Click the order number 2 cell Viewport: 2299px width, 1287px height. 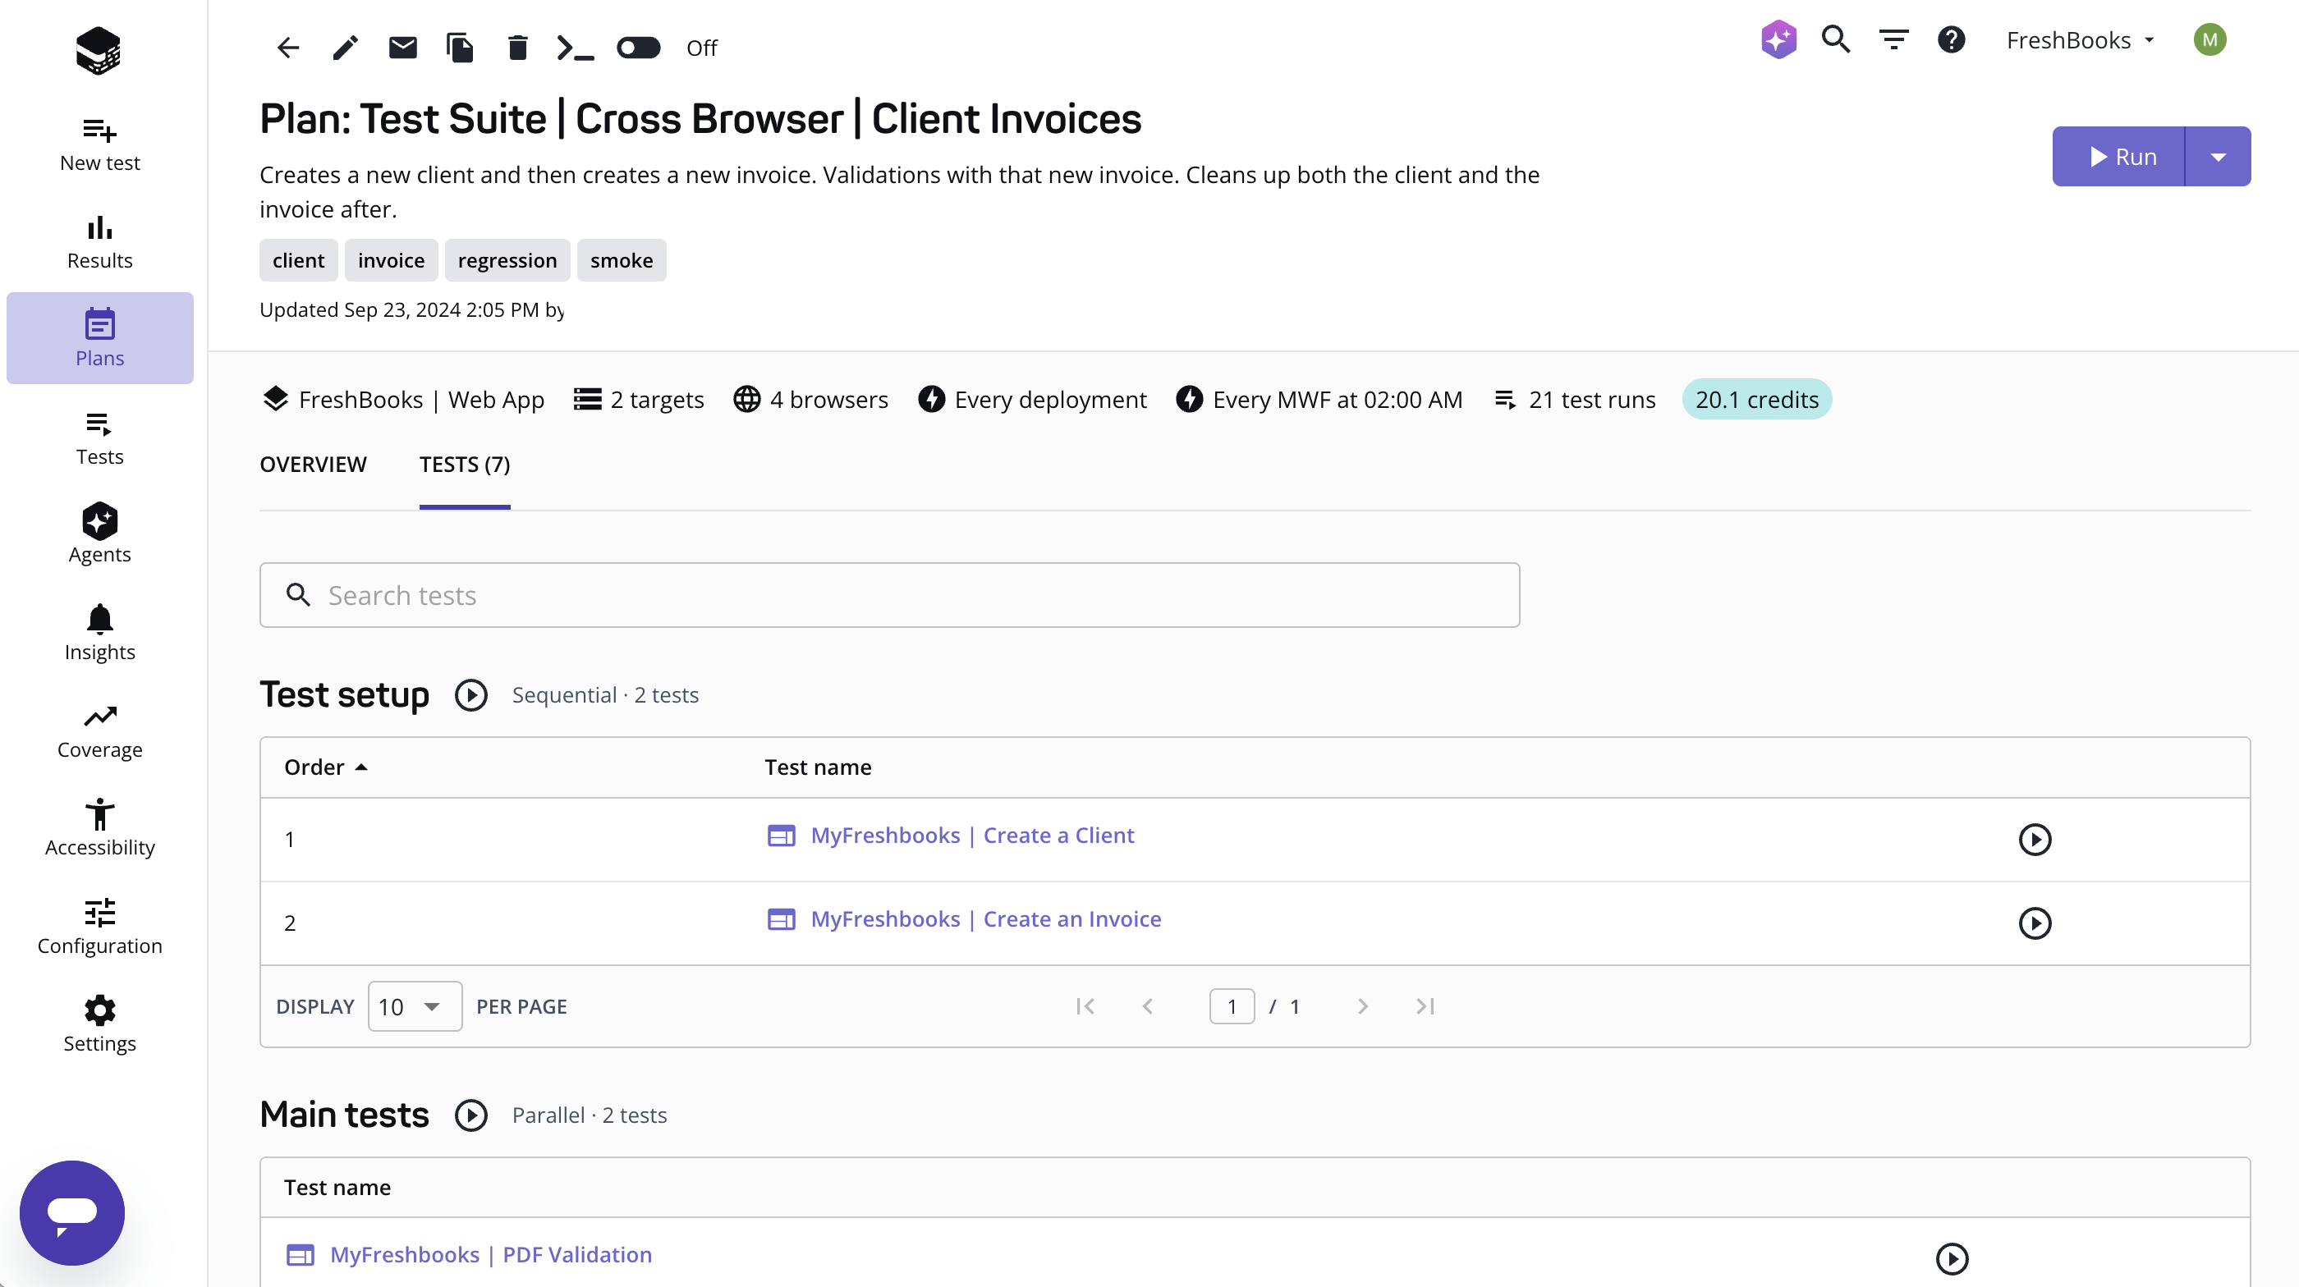tap(290, 923)
